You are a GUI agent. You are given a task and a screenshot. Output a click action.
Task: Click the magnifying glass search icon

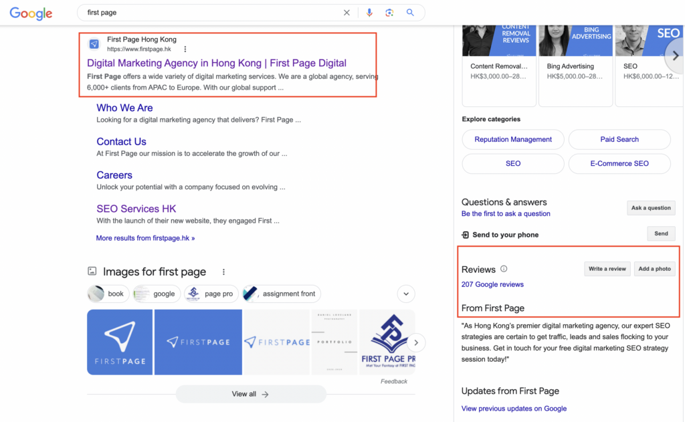(410, 13)
